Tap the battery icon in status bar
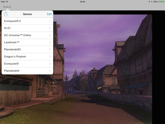This screenshot has height=124, width=165. pyautogui.click(x=161, y=2)
